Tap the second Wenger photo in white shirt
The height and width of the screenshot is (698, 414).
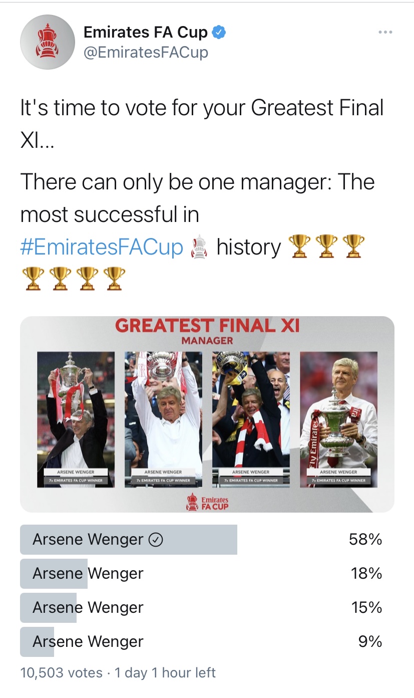(163, 419)
